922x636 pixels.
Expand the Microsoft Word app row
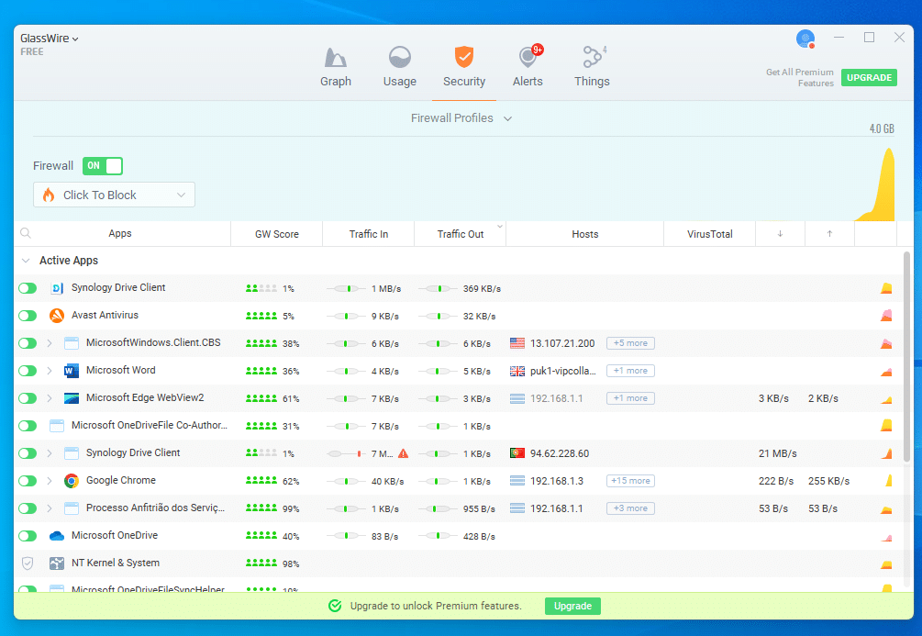pos(50,371)
